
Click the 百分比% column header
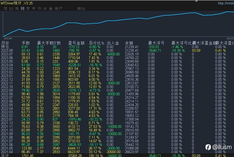[x=97, y=43]
